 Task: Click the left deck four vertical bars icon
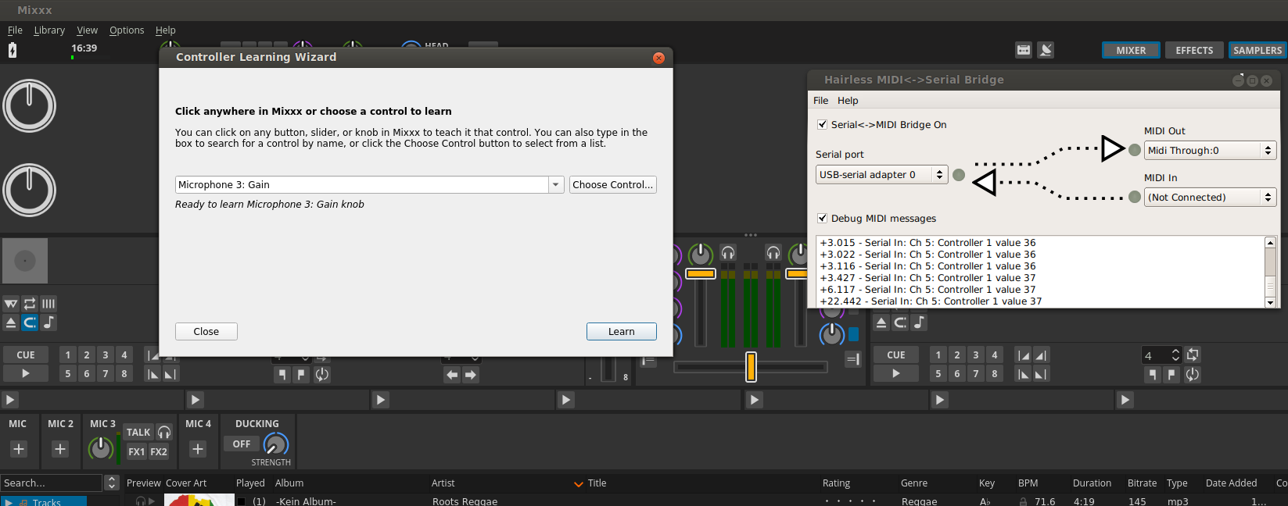48,304
